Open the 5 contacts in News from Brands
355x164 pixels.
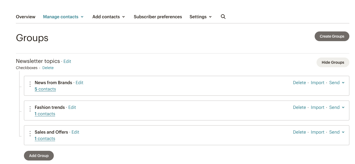[x=45, y=89]
